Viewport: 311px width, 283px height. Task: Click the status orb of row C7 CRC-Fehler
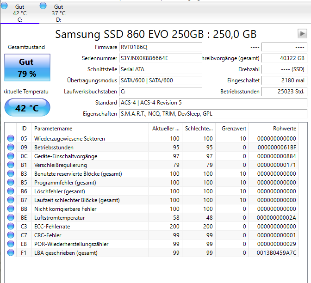[x=11, y=235]
